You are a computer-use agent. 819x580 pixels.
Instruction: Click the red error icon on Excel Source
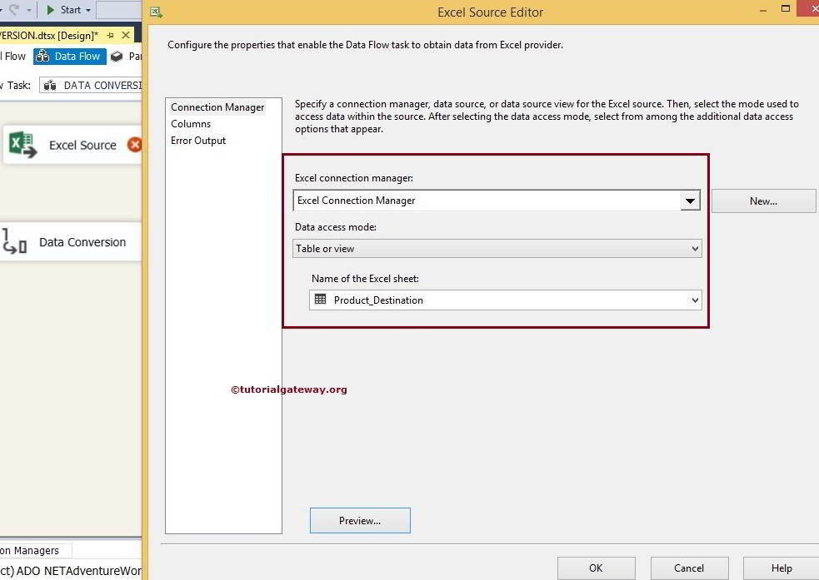coord(135,144)
